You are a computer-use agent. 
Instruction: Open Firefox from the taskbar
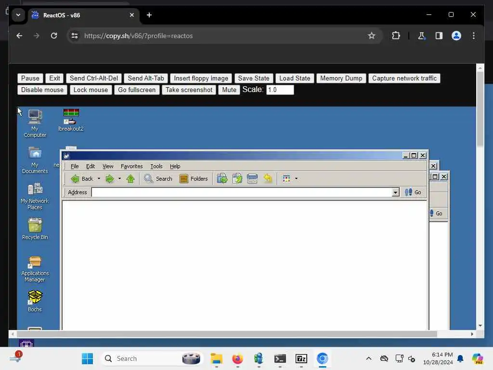click(238, 358)
